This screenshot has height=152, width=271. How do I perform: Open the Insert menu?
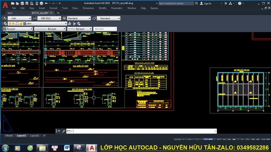coord(42,8)
